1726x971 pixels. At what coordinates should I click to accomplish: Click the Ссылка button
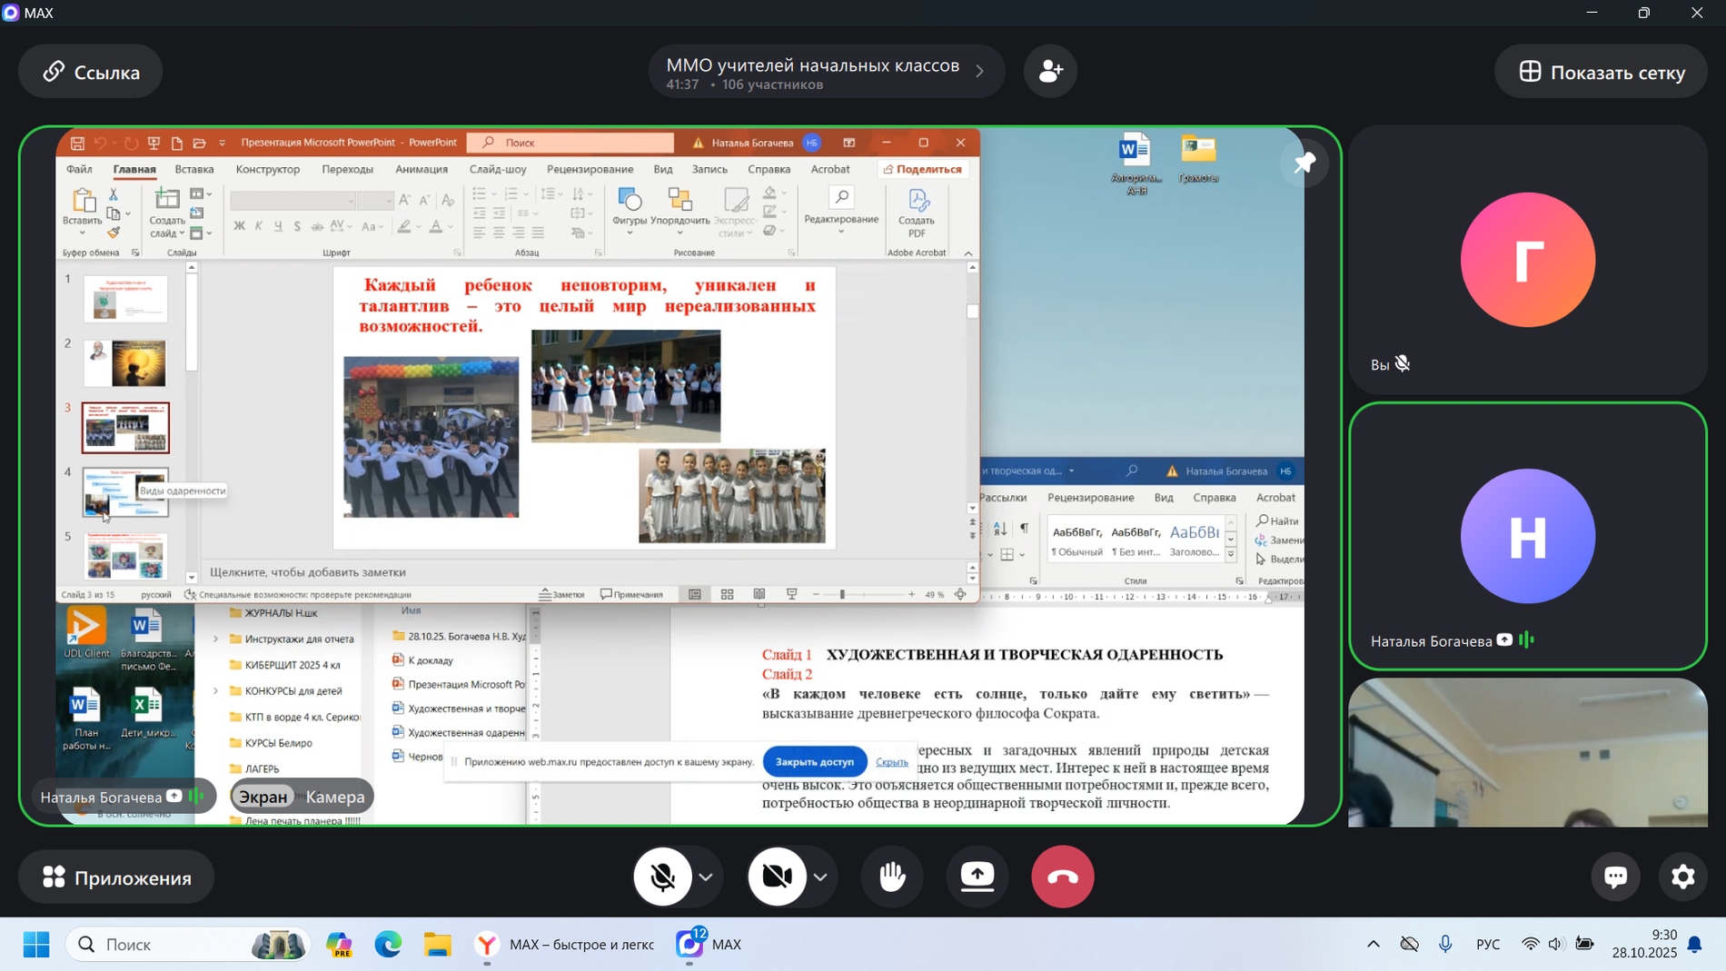click(91, 72)
